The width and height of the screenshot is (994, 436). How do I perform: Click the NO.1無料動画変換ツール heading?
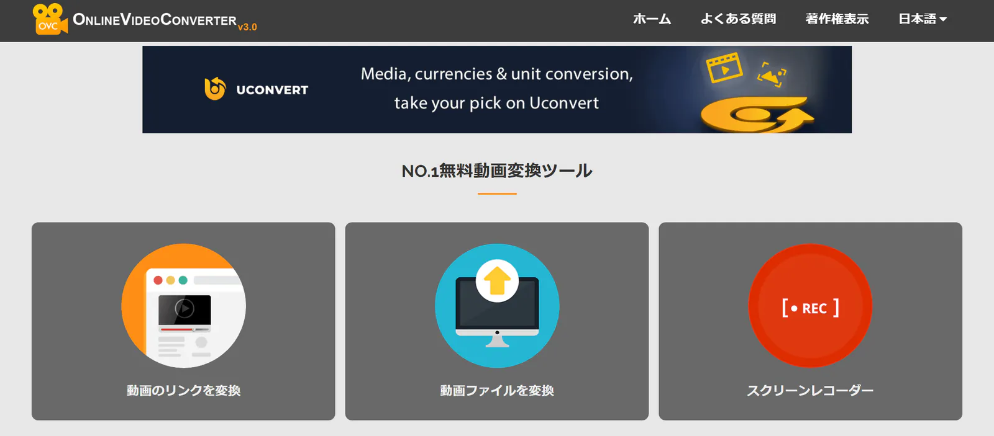(x=497, y=171)
